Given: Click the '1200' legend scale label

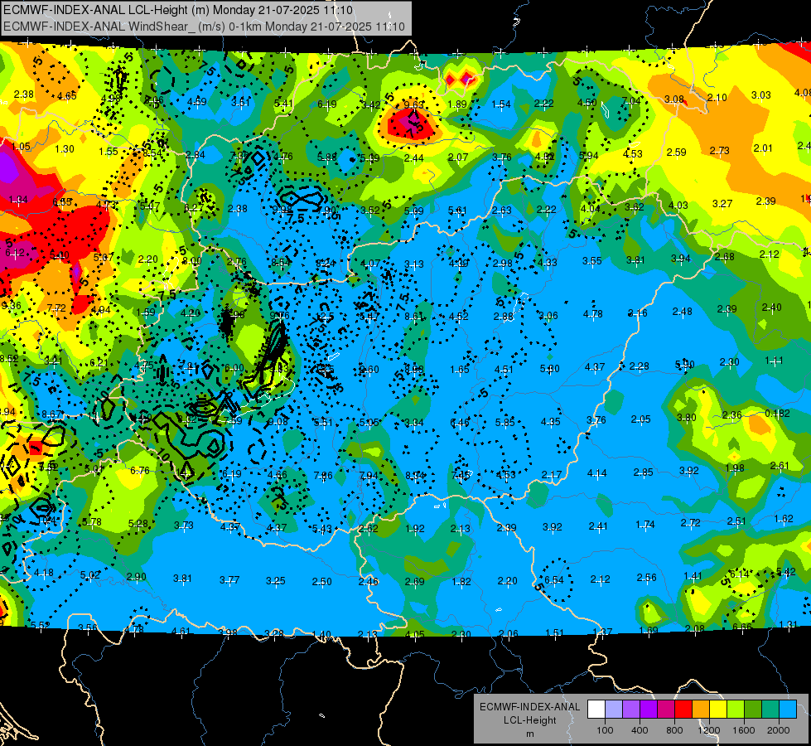Looking at the screenshot, I should click(708, 730).
